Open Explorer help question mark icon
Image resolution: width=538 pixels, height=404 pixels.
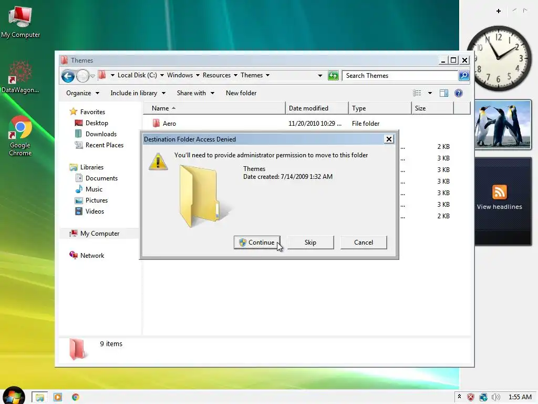pos(458,93)
